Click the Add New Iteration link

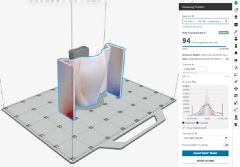click(192, 27)
